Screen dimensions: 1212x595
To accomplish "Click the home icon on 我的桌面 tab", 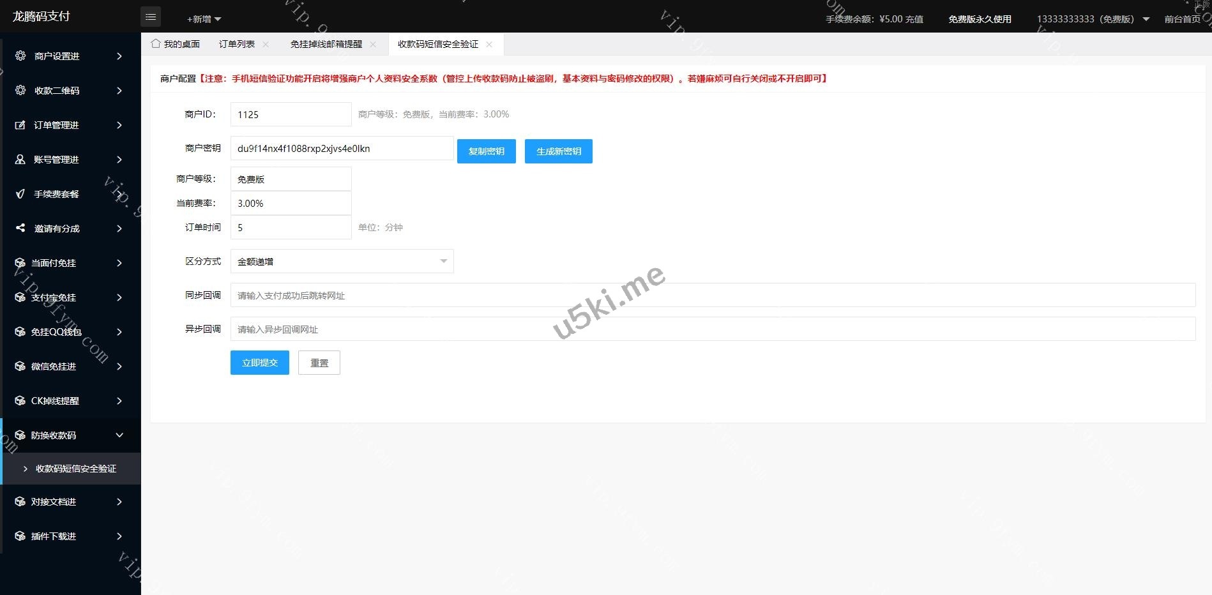I will point(156,44).
